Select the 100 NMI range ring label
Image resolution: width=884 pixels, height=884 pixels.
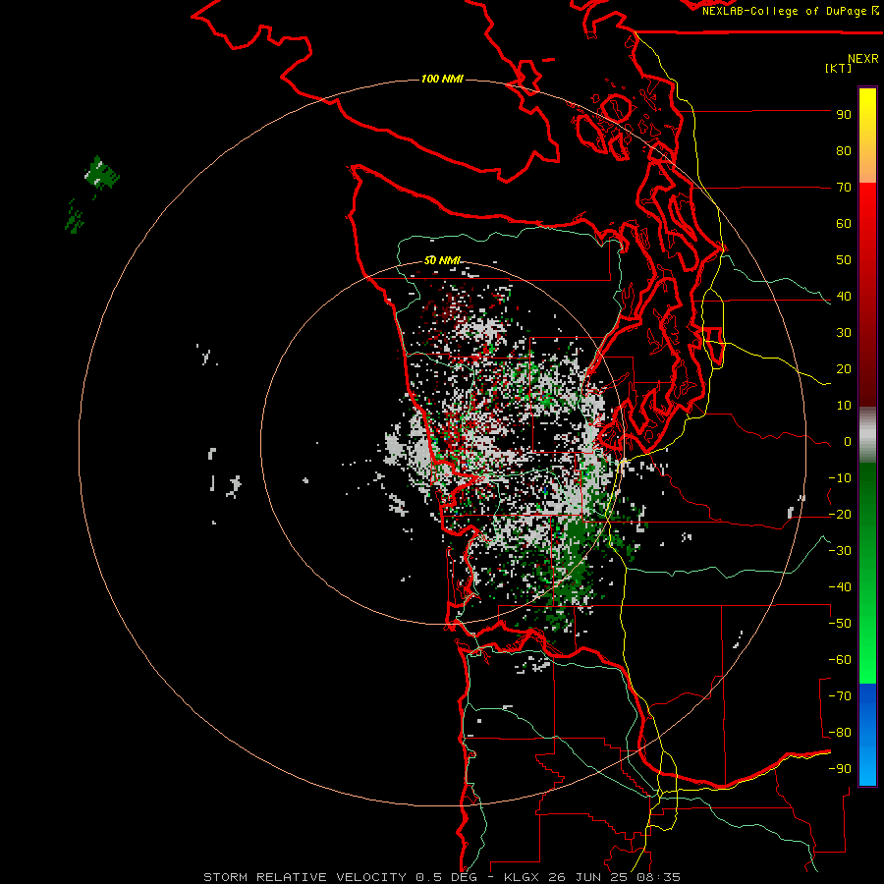click(443, 79)
